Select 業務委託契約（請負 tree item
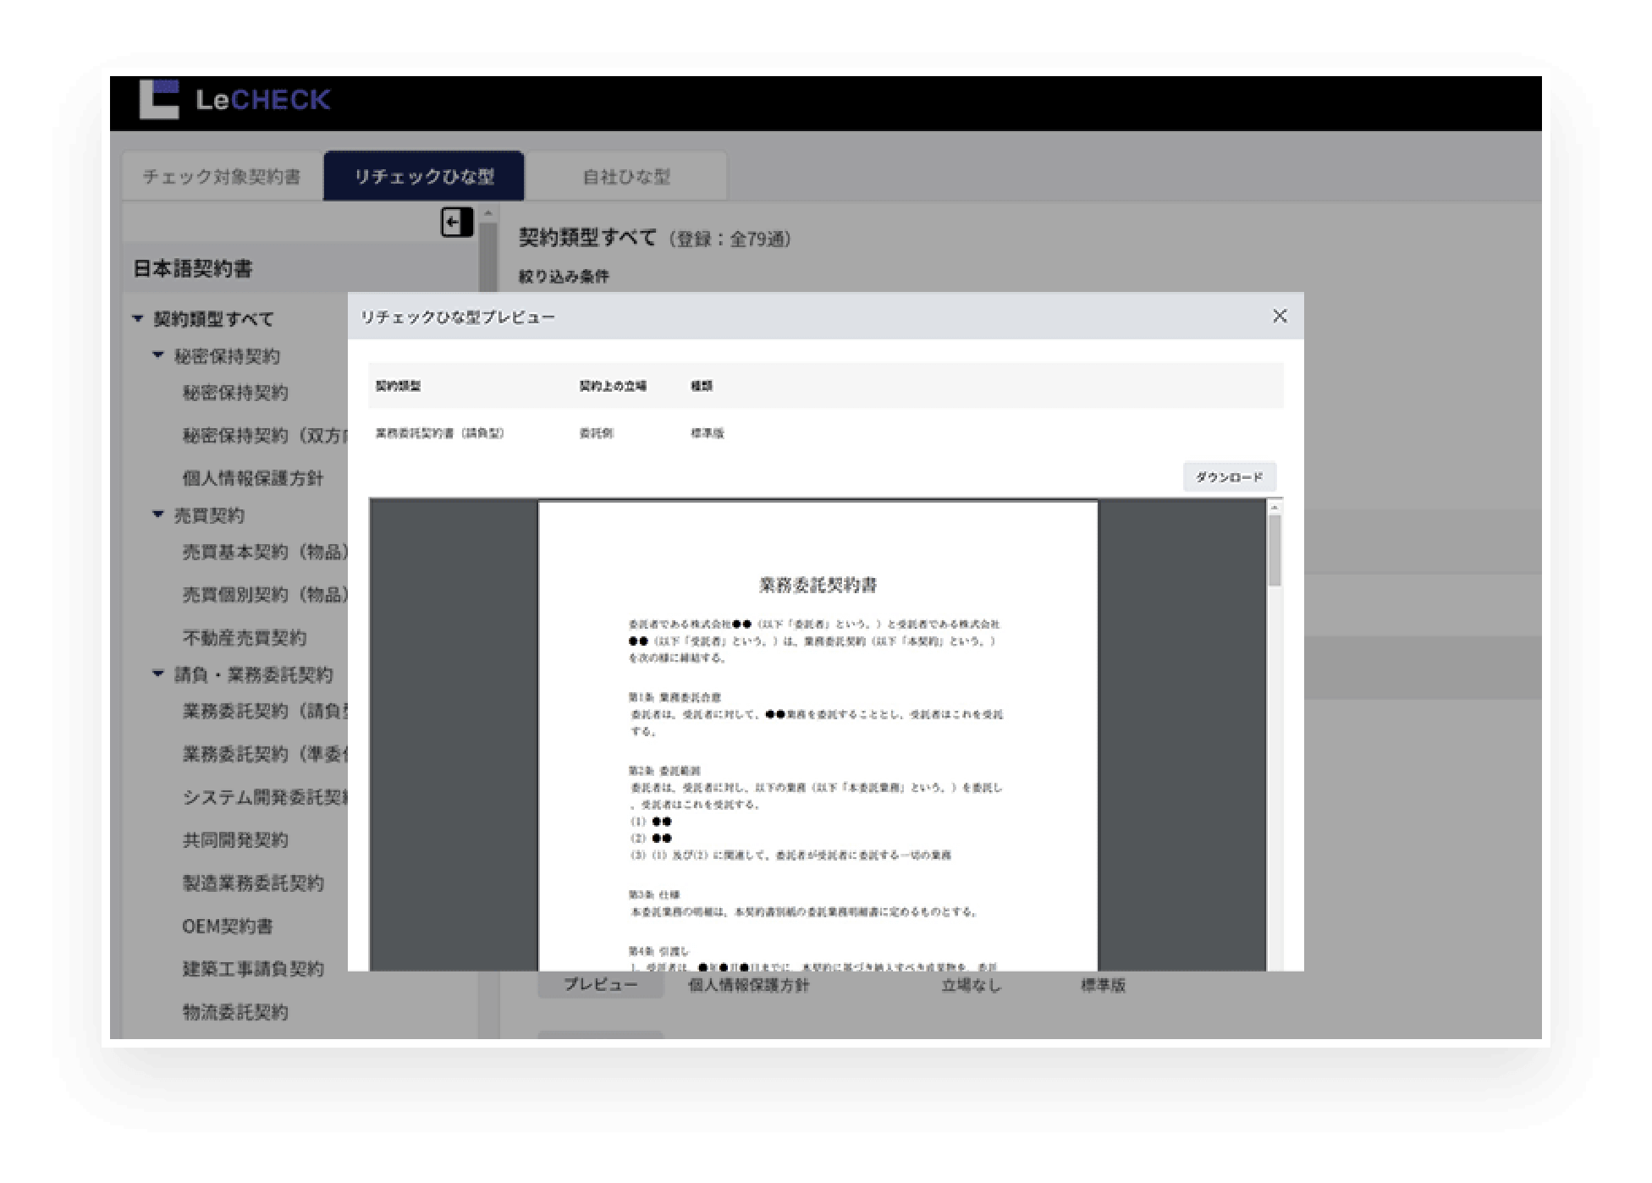This screenshot has width=1652, height=1183. (x=265, y=711)
